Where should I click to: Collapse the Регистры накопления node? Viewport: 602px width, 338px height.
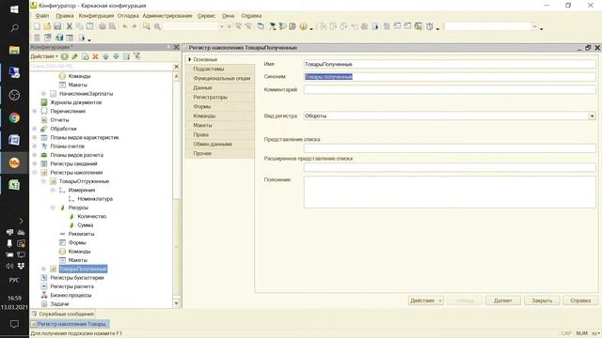point(35,173)
